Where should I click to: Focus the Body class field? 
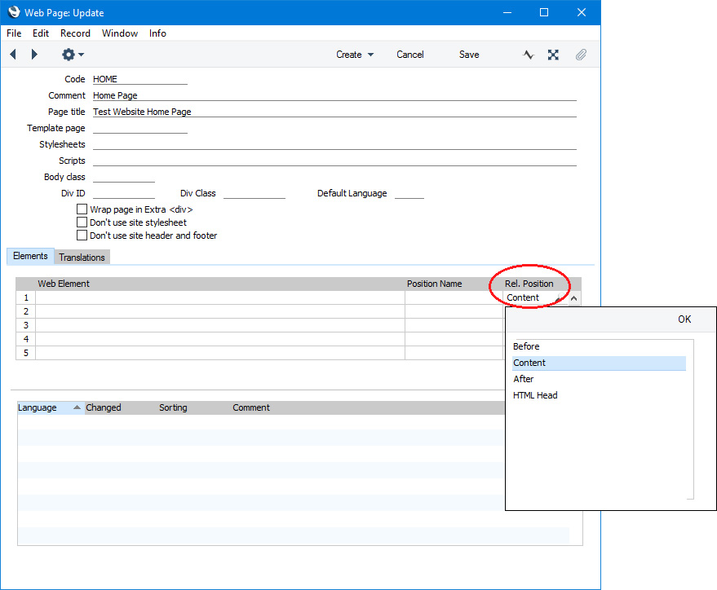[x=123, y=177]
